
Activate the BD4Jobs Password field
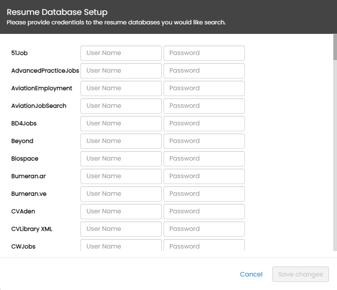click(x=204, y=124)
